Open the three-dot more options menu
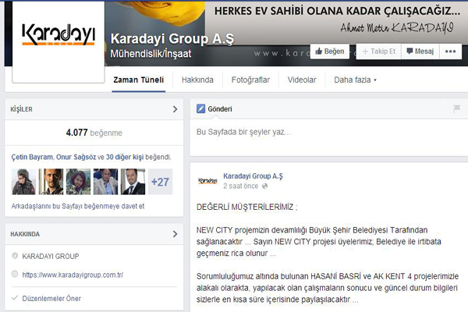The width and height of the screenshot is (468, 312). (x=450, y=51)
